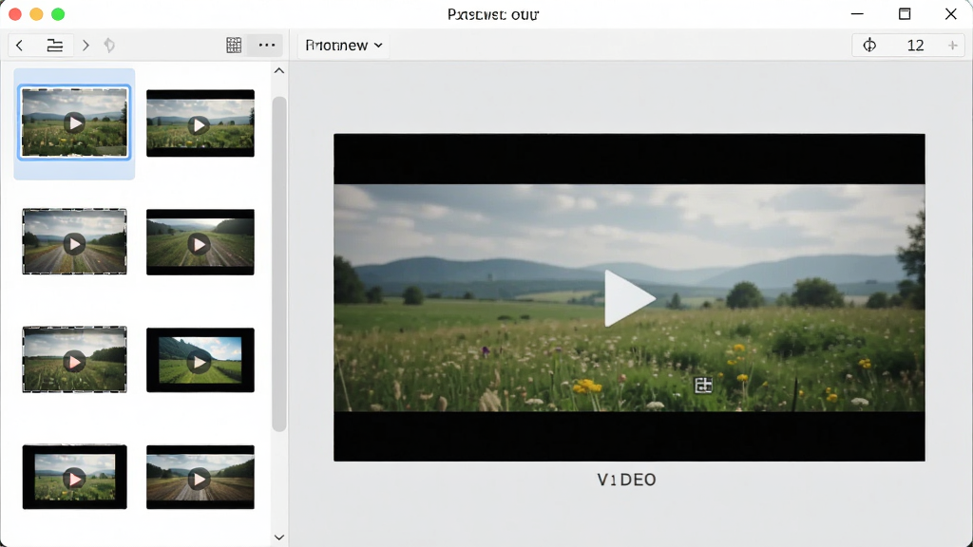Switch to grid view icon
Screen dimensions: 973x547
[x=234, y=46]
